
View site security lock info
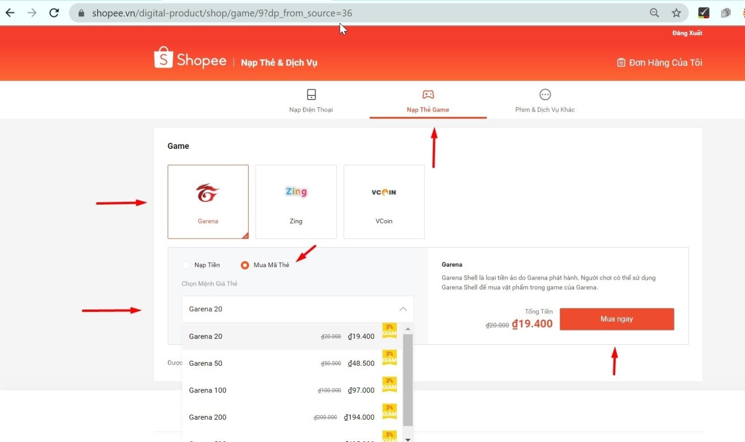click(81, 13)
